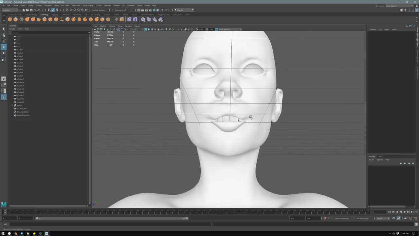Open the sRGB gamma view transform dropdown
Image resolution: width=419 pixels, height=236 pixels.
[229, 29]
